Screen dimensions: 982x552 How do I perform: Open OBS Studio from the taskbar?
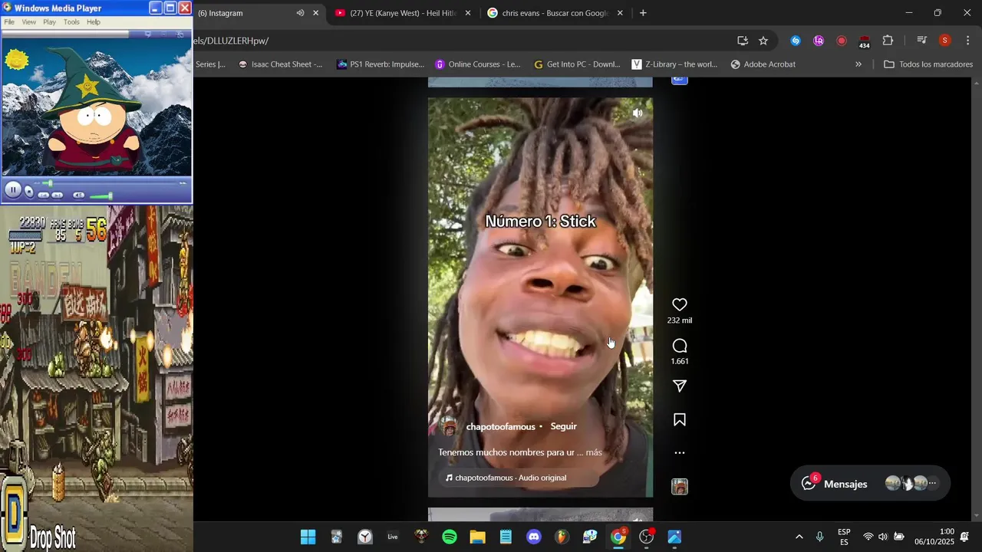click(647, 537)
